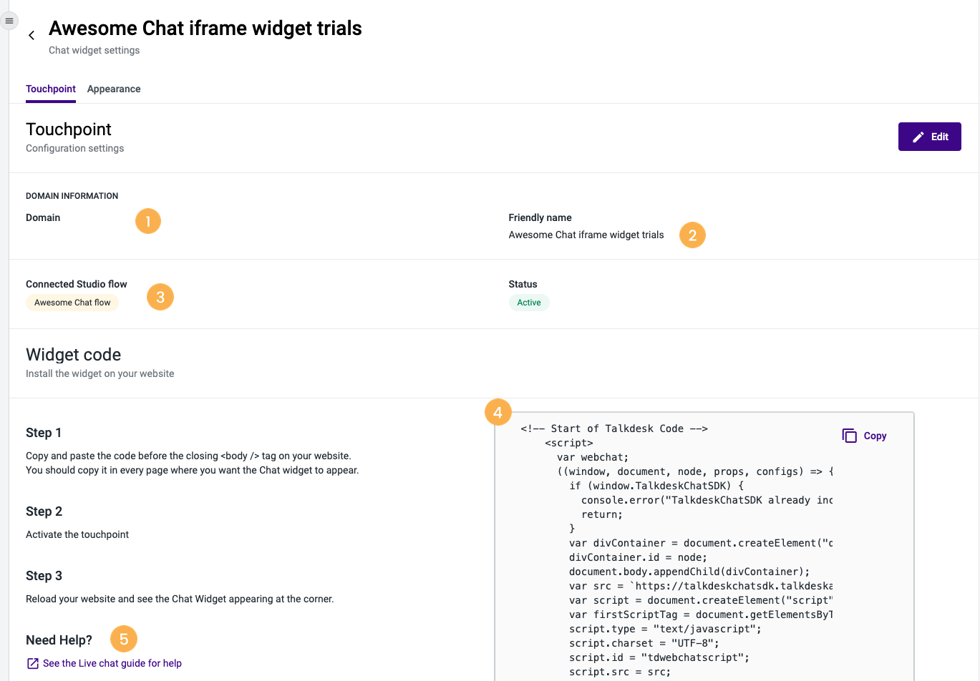Select numbered badge 4 above the widget code
The image size is (980, 681).
[498, 412]
